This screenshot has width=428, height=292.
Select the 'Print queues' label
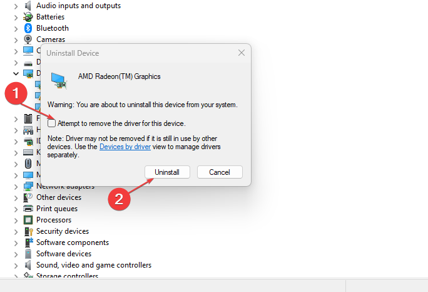pyautogui.click(x=57, y=209)
